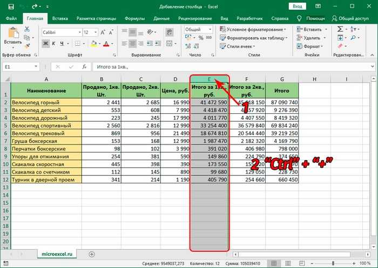Click the zoom slider handle
Viewport: 378px width, 268px height.
pos(333,263)
